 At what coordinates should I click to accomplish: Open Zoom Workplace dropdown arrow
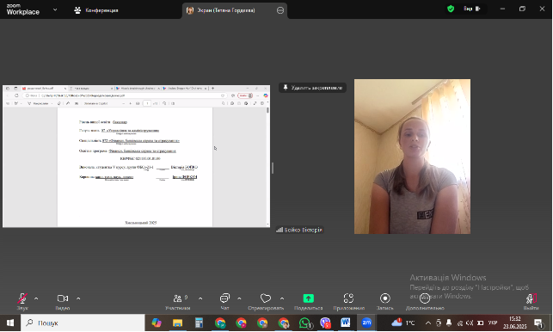pos(55,9)
